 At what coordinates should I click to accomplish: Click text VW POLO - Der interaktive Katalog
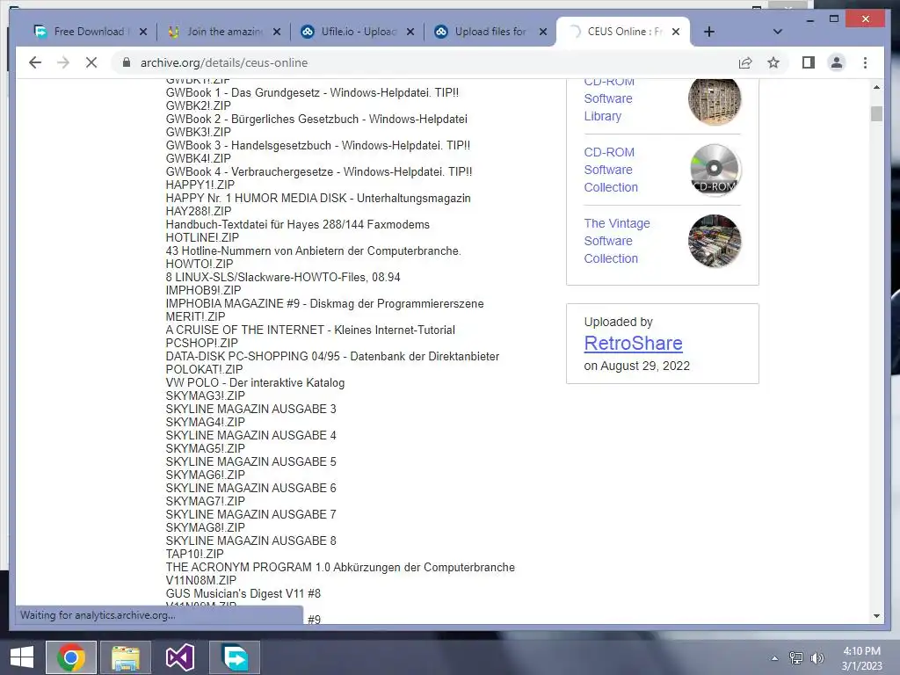(x=255, y=383)
